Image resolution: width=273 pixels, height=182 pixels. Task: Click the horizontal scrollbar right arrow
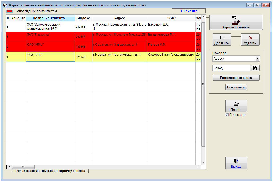199,167
